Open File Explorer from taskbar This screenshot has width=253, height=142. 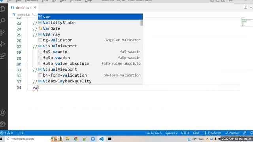point(68,139)
